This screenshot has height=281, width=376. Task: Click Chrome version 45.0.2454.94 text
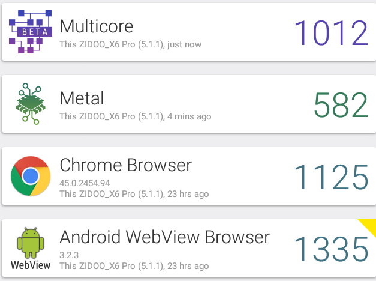(85, 183)
